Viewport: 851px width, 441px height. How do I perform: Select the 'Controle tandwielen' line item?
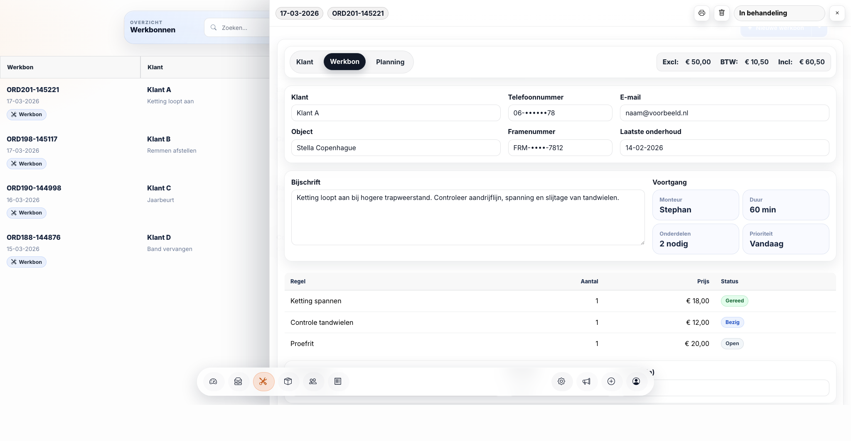pyautogui.click(x=560, y=322)
